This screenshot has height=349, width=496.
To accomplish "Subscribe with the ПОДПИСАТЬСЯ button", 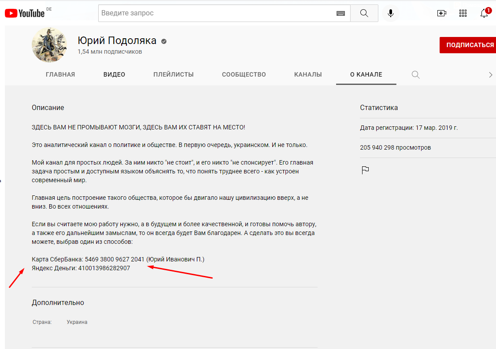I will (x=468, y=45).
